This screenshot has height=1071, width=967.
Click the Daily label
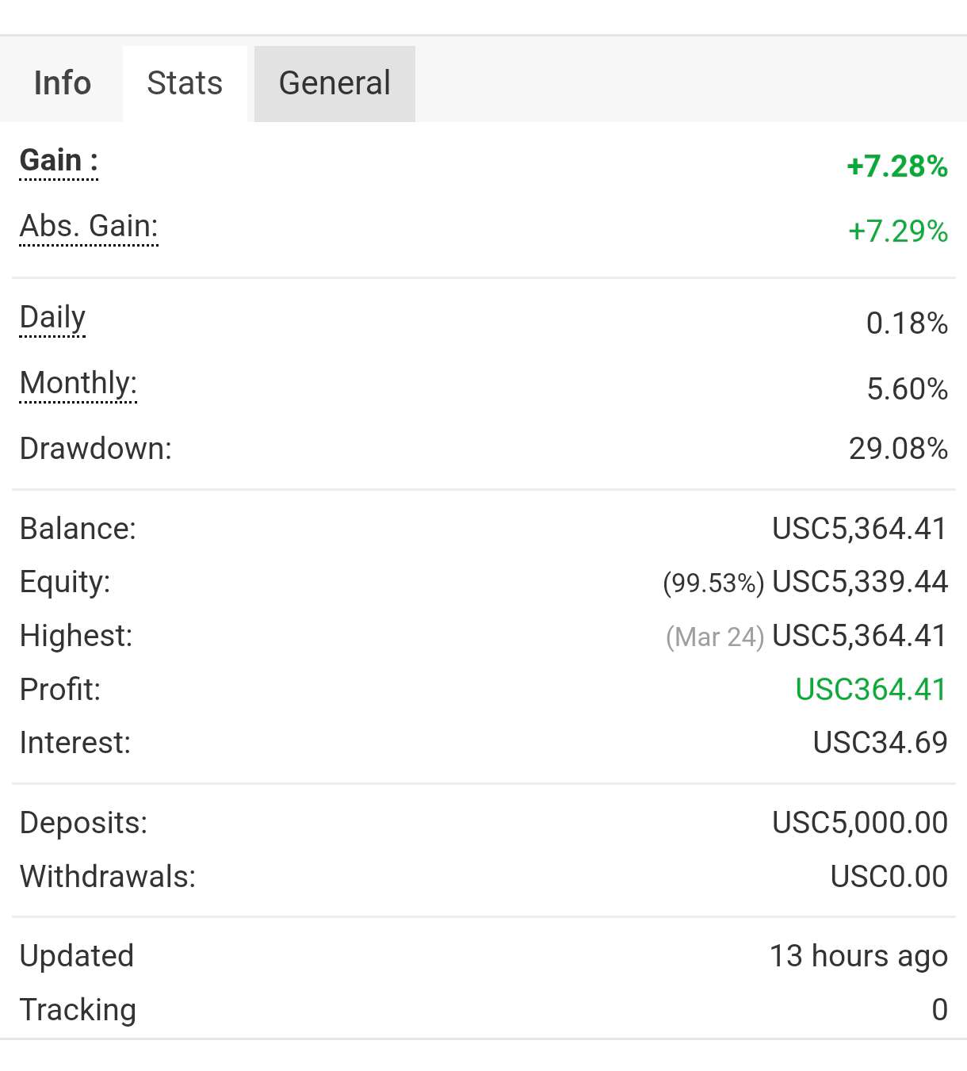52,318
